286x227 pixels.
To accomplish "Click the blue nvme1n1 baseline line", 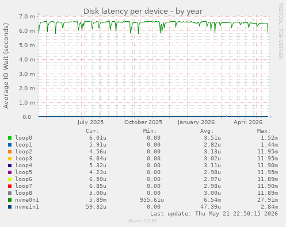I will coord(154,116).
